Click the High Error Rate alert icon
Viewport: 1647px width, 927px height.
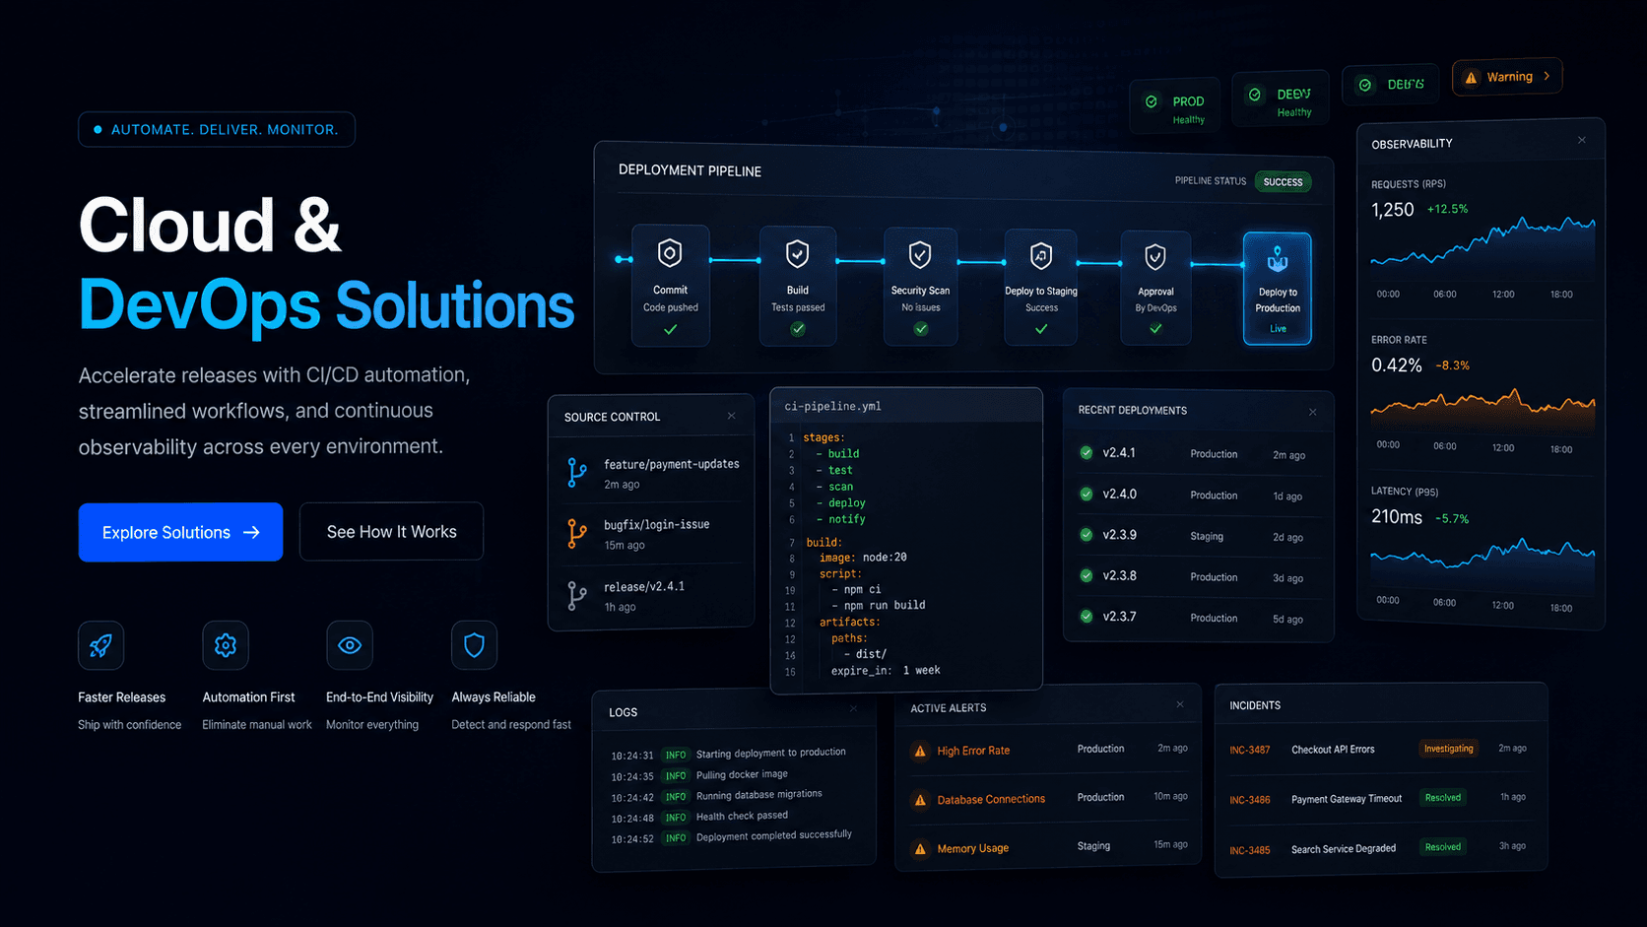pos(920,752)
